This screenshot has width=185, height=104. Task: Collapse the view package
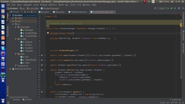coord(16,54)
